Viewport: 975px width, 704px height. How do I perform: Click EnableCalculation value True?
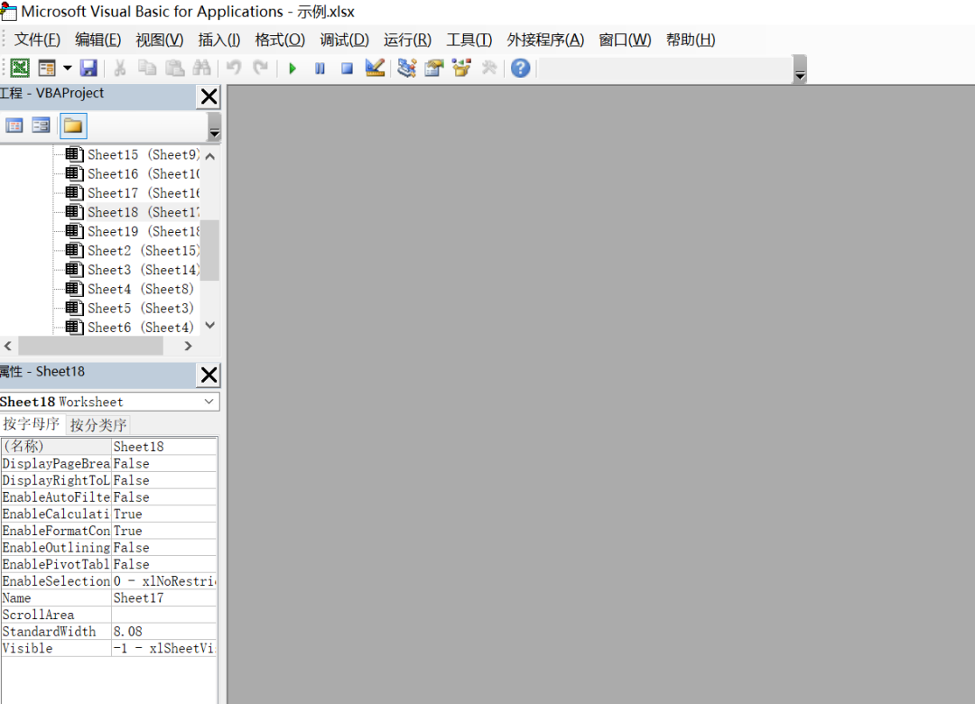pos(164,514)
